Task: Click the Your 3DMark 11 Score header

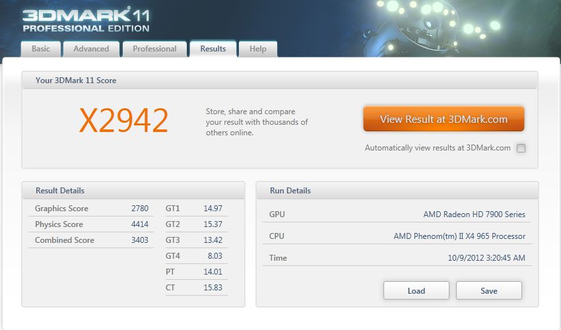Action: click(x=280, y=80)
